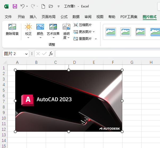Open the 透明度 transparency options

point(66,31)
